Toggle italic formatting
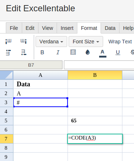 pos(58,52)
